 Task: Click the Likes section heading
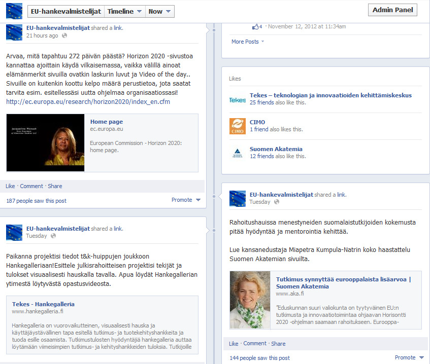click(235, 79)
